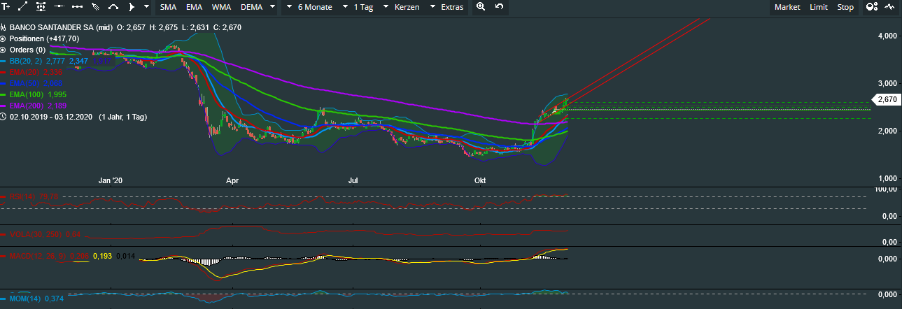This screenshot has width=902, height=309.
Task: Open the chart line view icon at top right
Action: click(890, 7)
